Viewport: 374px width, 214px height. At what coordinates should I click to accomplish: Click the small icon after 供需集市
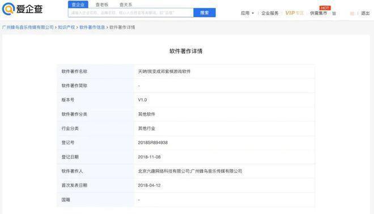[x=334, y=14]
